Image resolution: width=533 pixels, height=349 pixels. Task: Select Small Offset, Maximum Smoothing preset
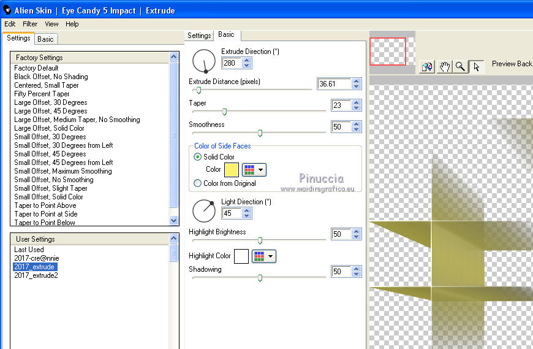63,171
